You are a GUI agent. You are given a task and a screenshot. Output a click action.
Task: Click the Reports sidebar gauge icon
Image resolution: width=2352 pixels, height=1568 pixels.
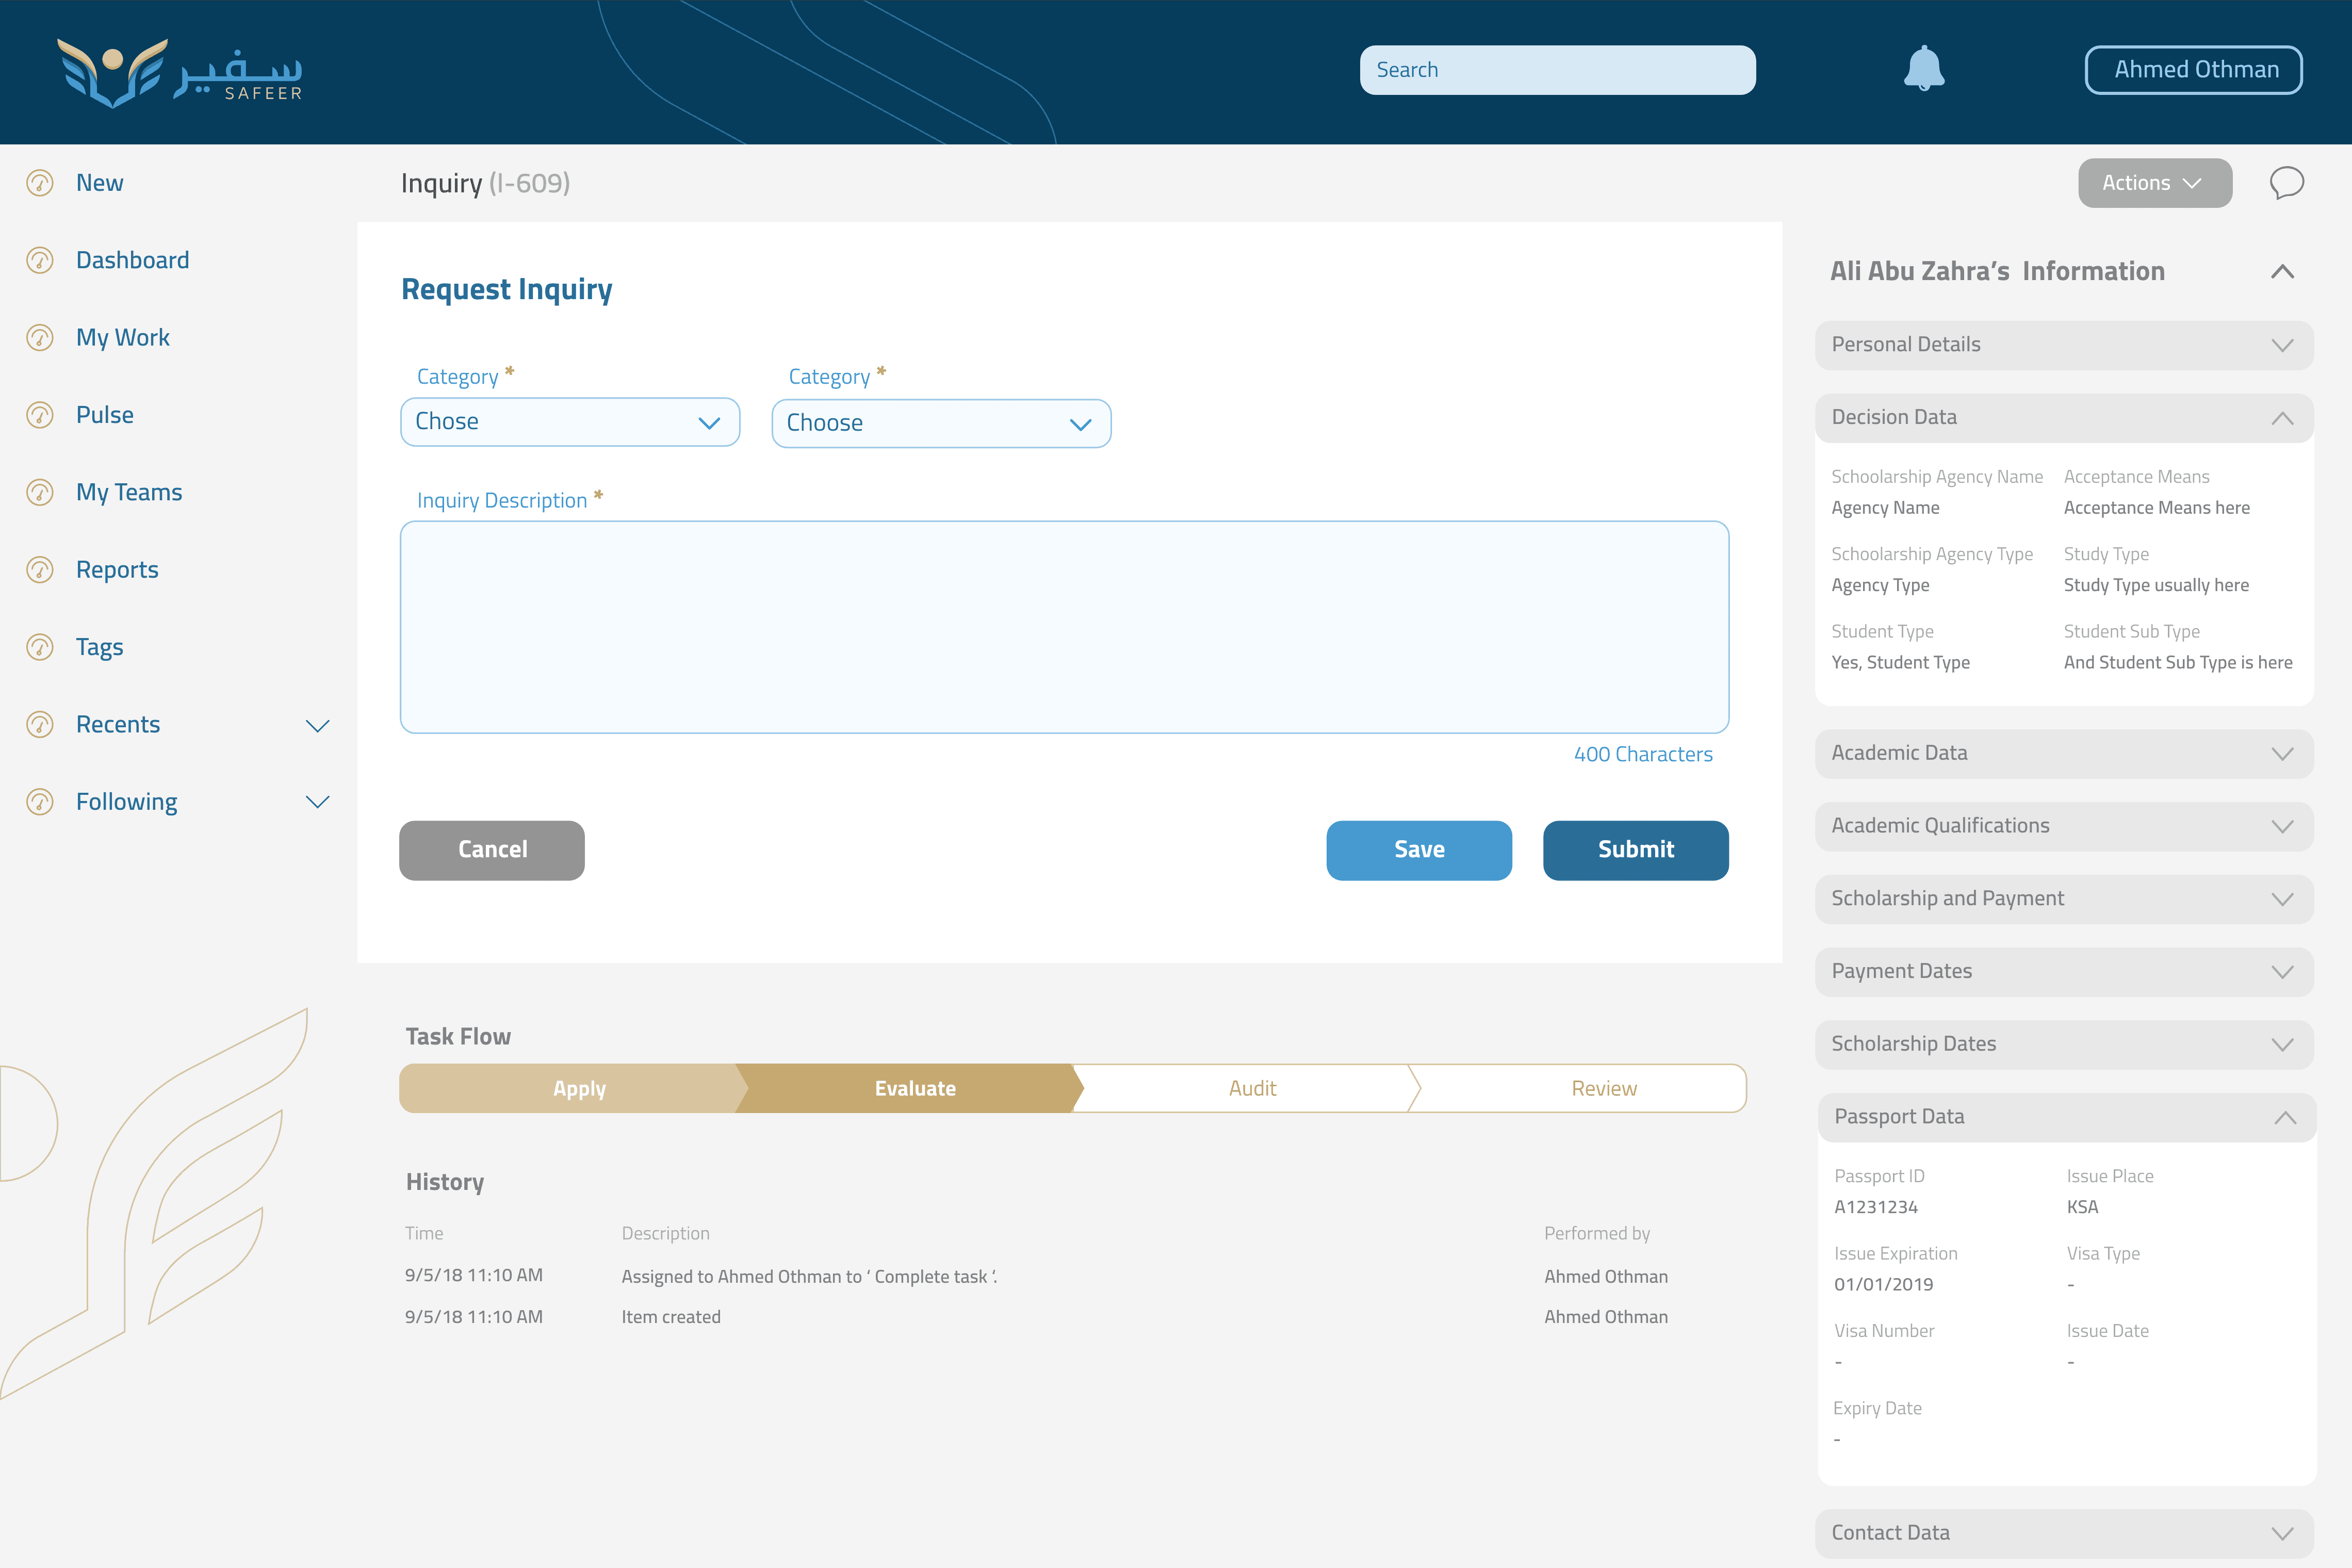point(40,570)
